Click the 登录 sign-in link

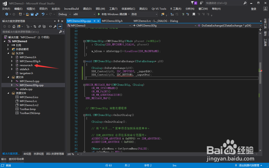click(x=254, y=9)
